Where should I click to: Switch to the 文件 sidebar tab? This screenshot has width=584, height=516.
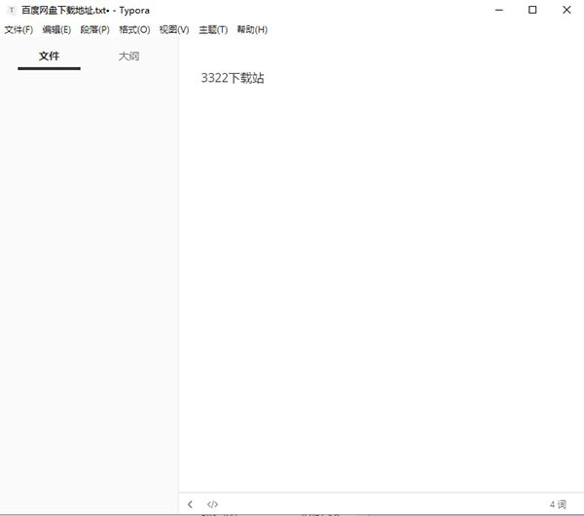pos(50,56)
